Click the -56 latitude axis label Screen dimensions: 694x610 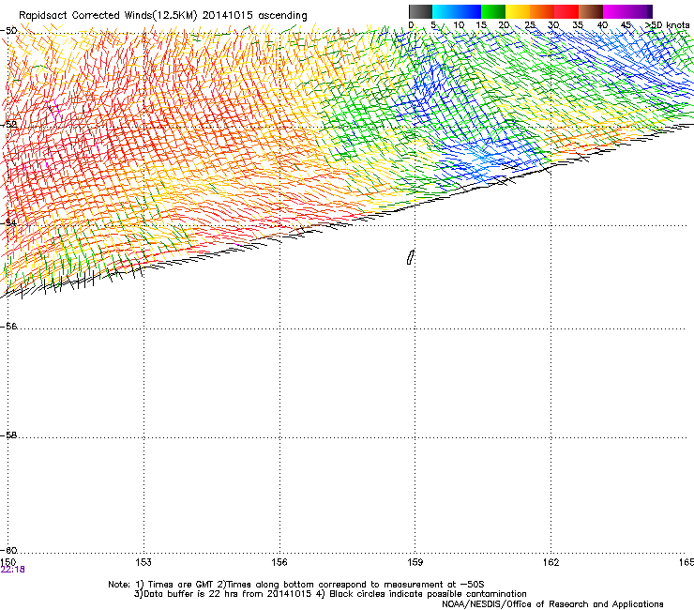(x=8, y=327)
